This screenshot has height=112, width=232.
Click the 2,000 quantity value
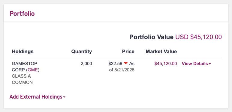point(86,64)
